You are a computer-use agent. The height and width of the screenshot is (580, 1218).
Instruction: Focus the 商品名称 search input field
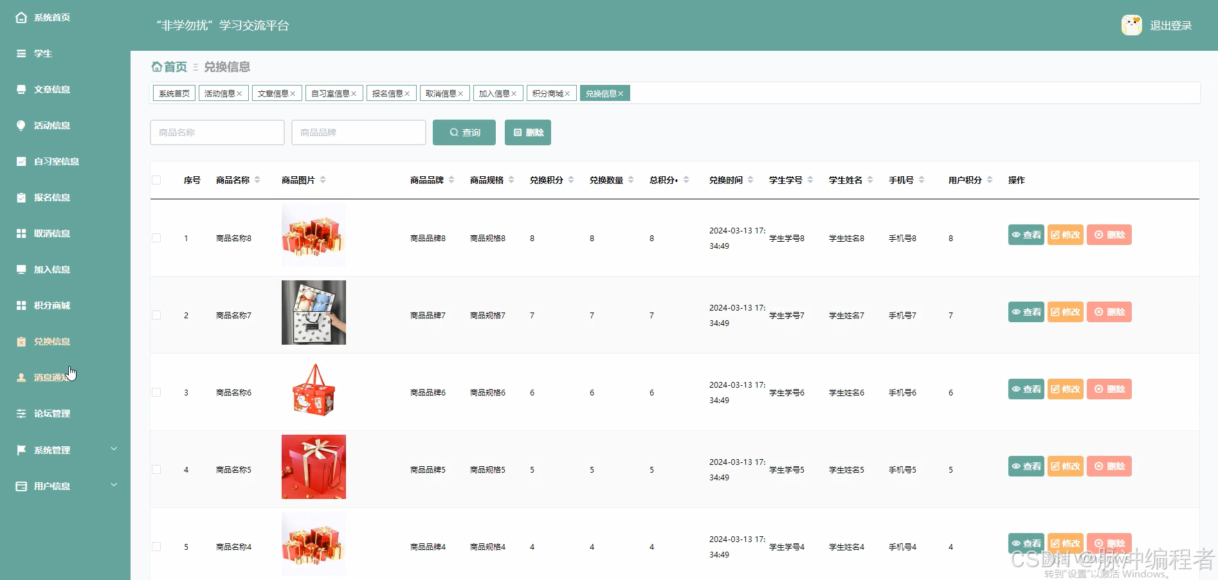click(x=217, y=132)
